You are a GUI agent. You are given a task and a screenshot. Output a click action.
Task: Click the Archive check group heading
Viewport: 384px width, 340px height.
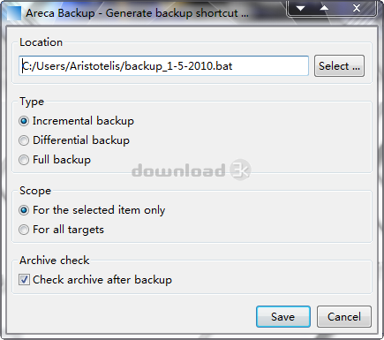tap(55, 261)
